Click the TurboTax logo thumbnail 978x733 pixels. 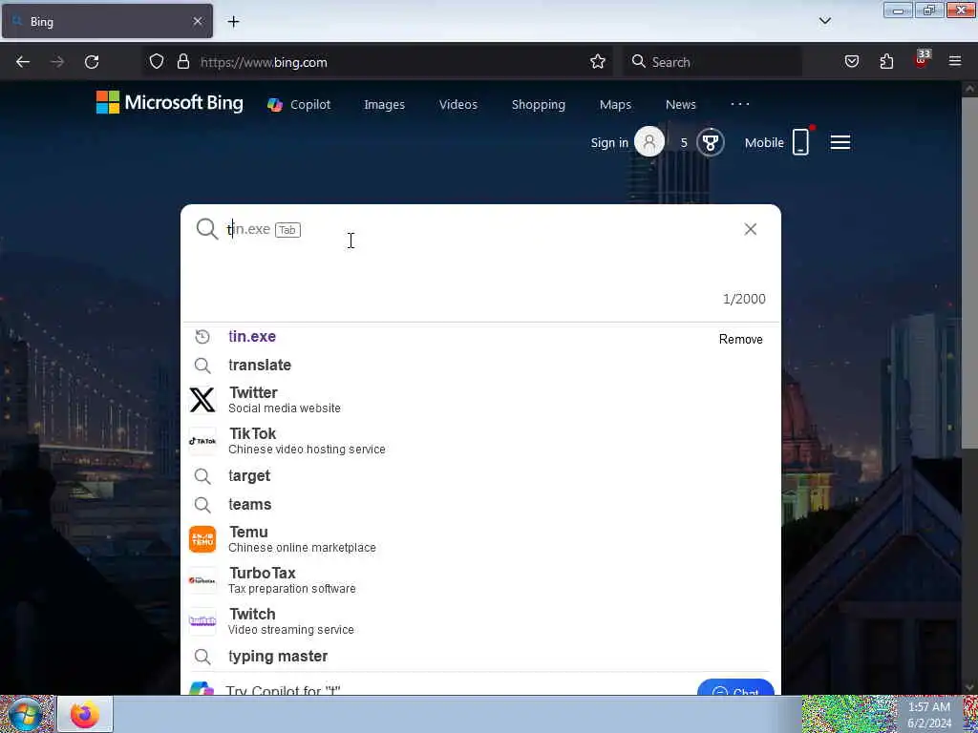click(202, 580)
